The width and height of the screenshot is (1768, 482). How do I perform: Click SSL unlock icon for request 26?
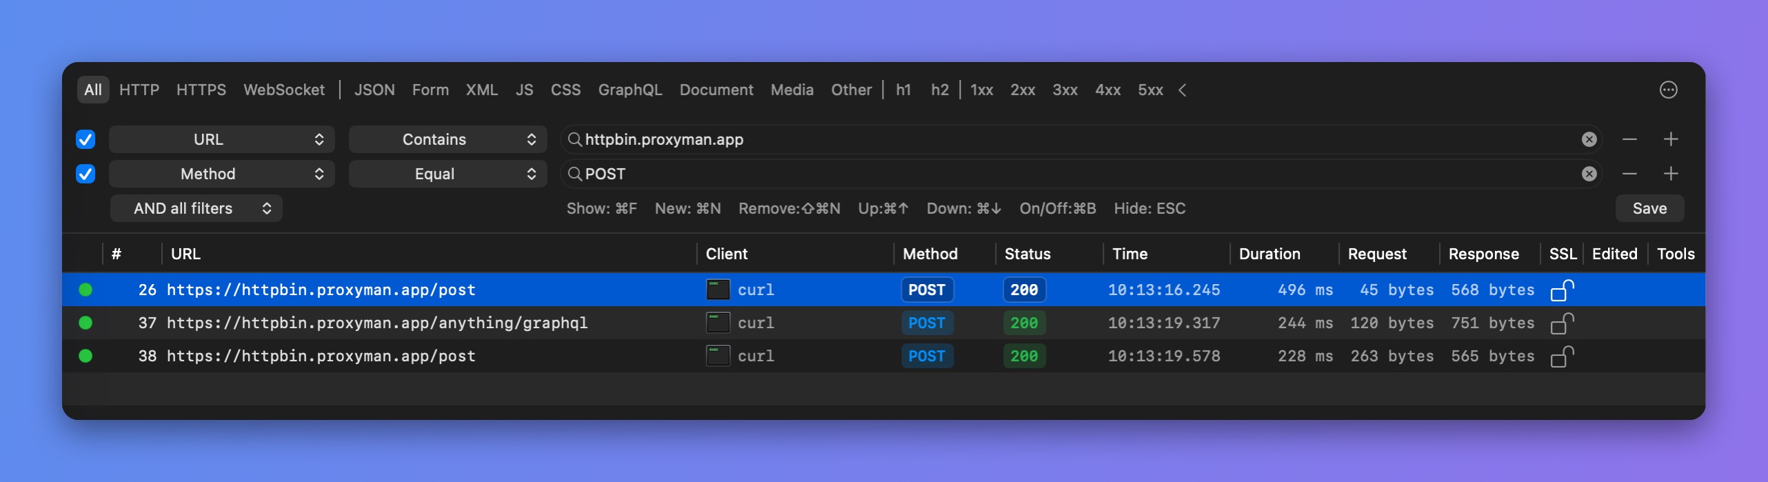pos(1562,290)
